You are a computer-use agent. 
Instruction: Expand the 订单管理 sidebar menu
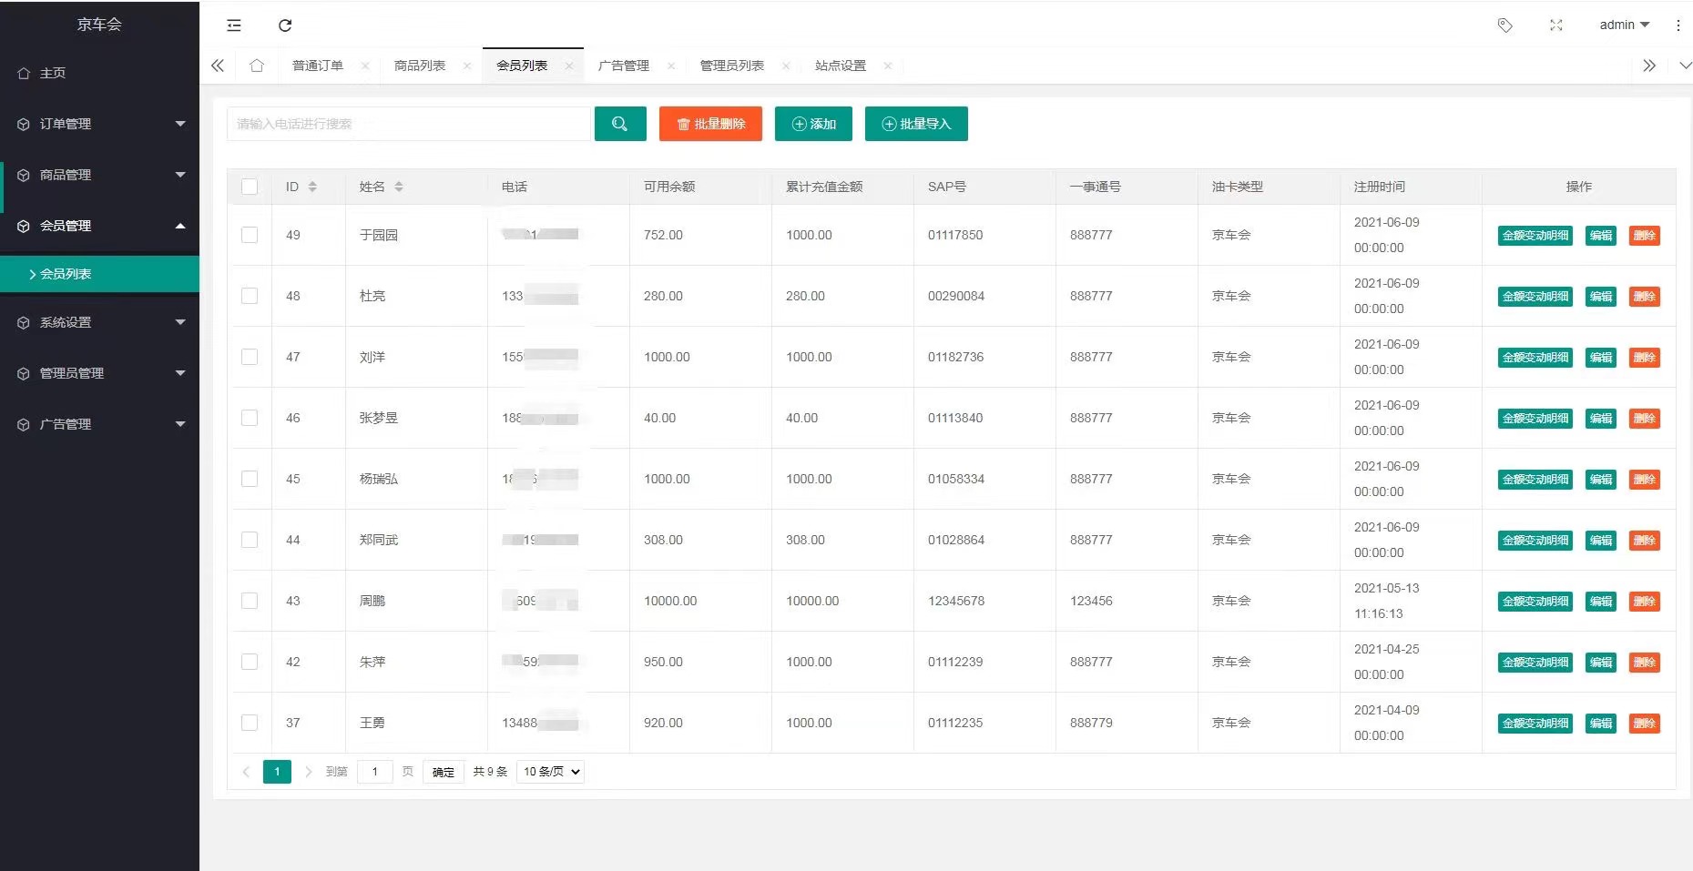coord(99,124)
